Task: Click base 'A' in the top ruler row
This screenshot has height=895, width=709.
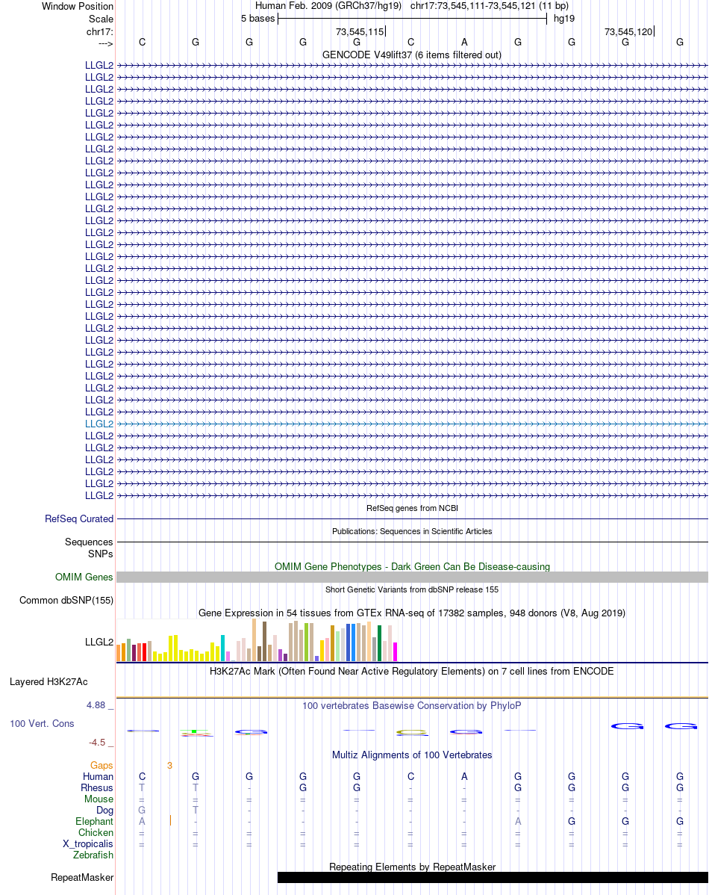Action: [x=464, y=43]
